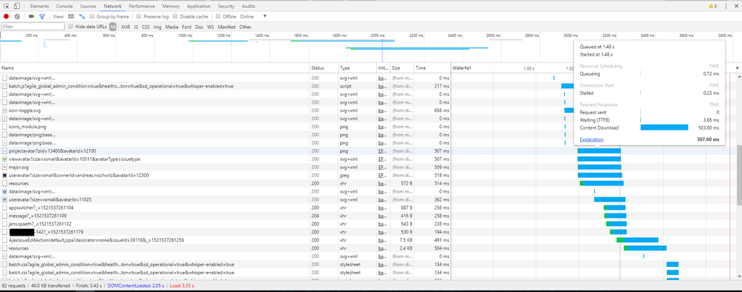Viewport: 742px width, 292px height.
Task: Filter requests by Font type
Action: (x=187, y=27)
